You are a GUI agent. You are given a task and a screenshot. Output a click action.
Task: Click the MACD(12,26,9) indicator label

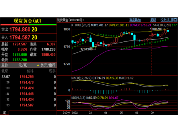click(x=82, y=78)
